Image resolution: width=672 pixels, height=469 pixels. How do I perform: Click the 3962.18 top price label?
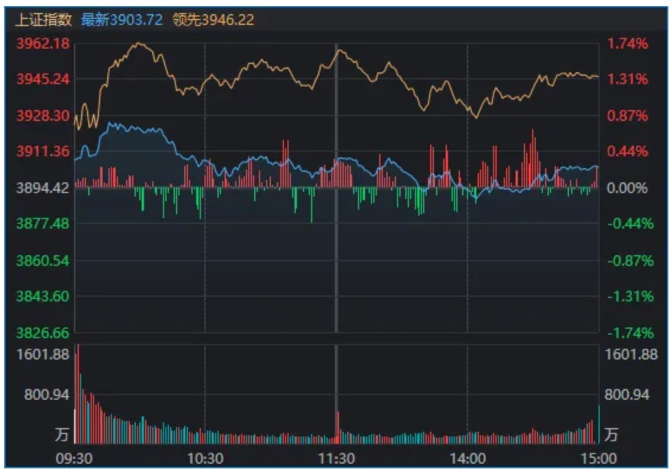tap(43, 43)
